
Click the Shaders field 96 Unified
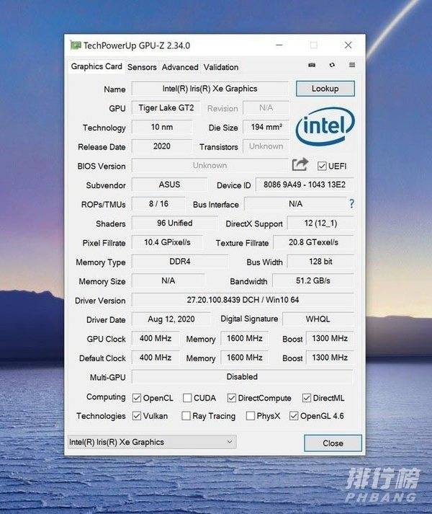tap(174, 223)
